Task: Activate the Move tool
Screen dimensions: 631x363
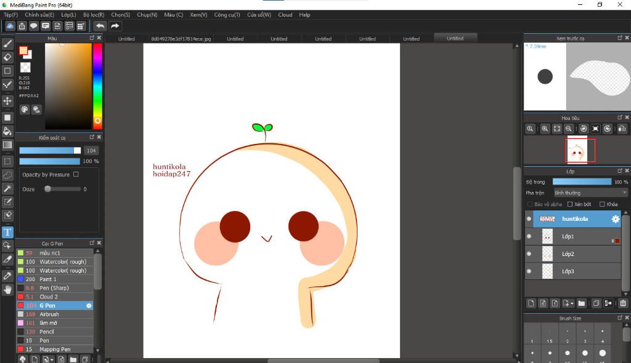Action: pyautogui.click(x=7, y=101)
